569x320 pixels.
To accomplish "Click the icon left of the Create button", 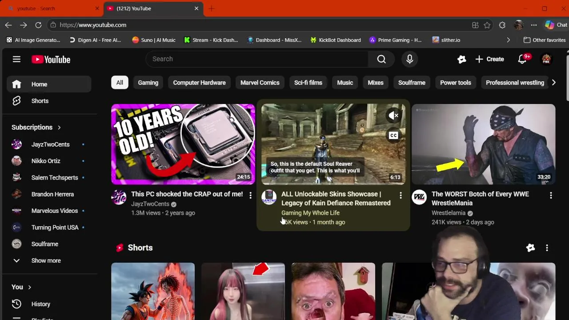I will pyautogui.click(x=462, y=59).
